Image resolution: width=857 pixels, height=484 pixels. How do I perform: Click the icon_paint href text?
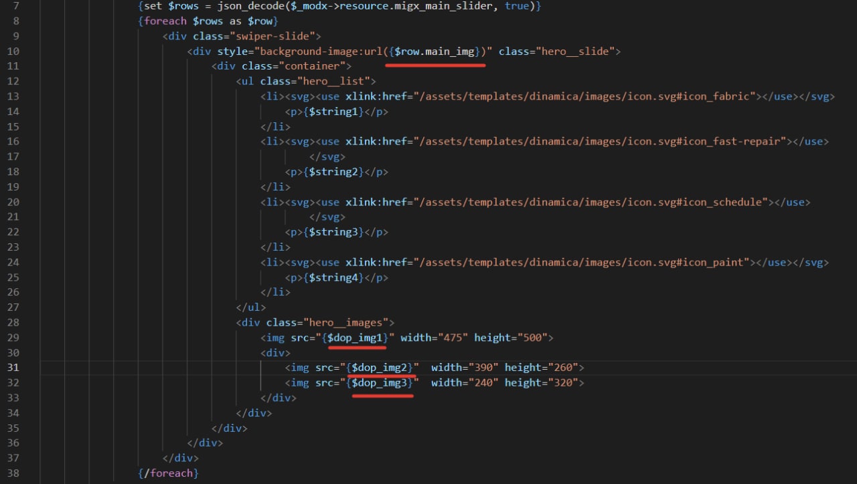point(581,263)
